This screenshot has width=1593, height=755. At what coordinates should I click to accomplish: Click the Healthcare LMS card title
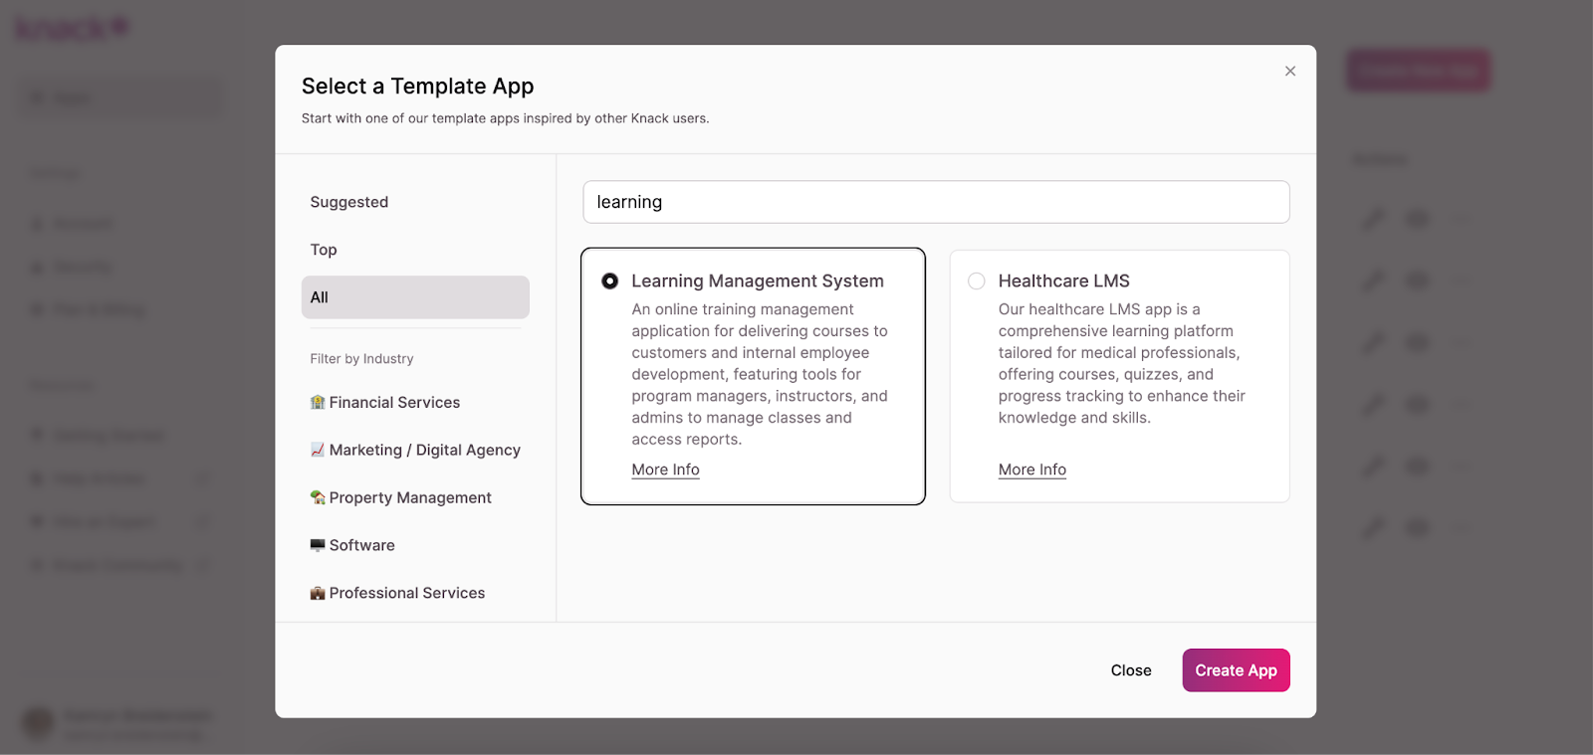pos(1063,282)
